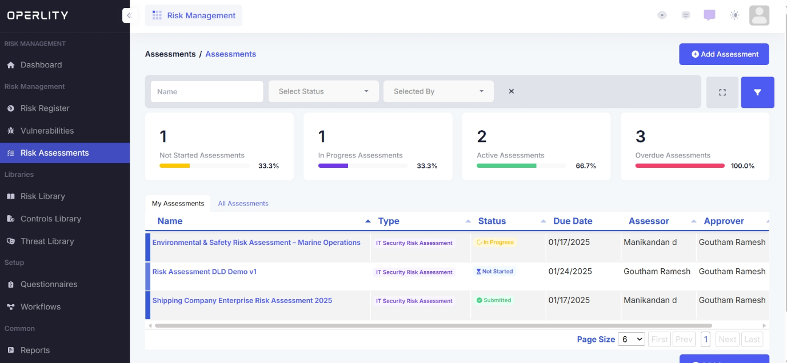Open the purple chat bubble icon
Image resolution: width=787 pixels, height=363 pixels.
pyautogui.click(x=709, y=15)
